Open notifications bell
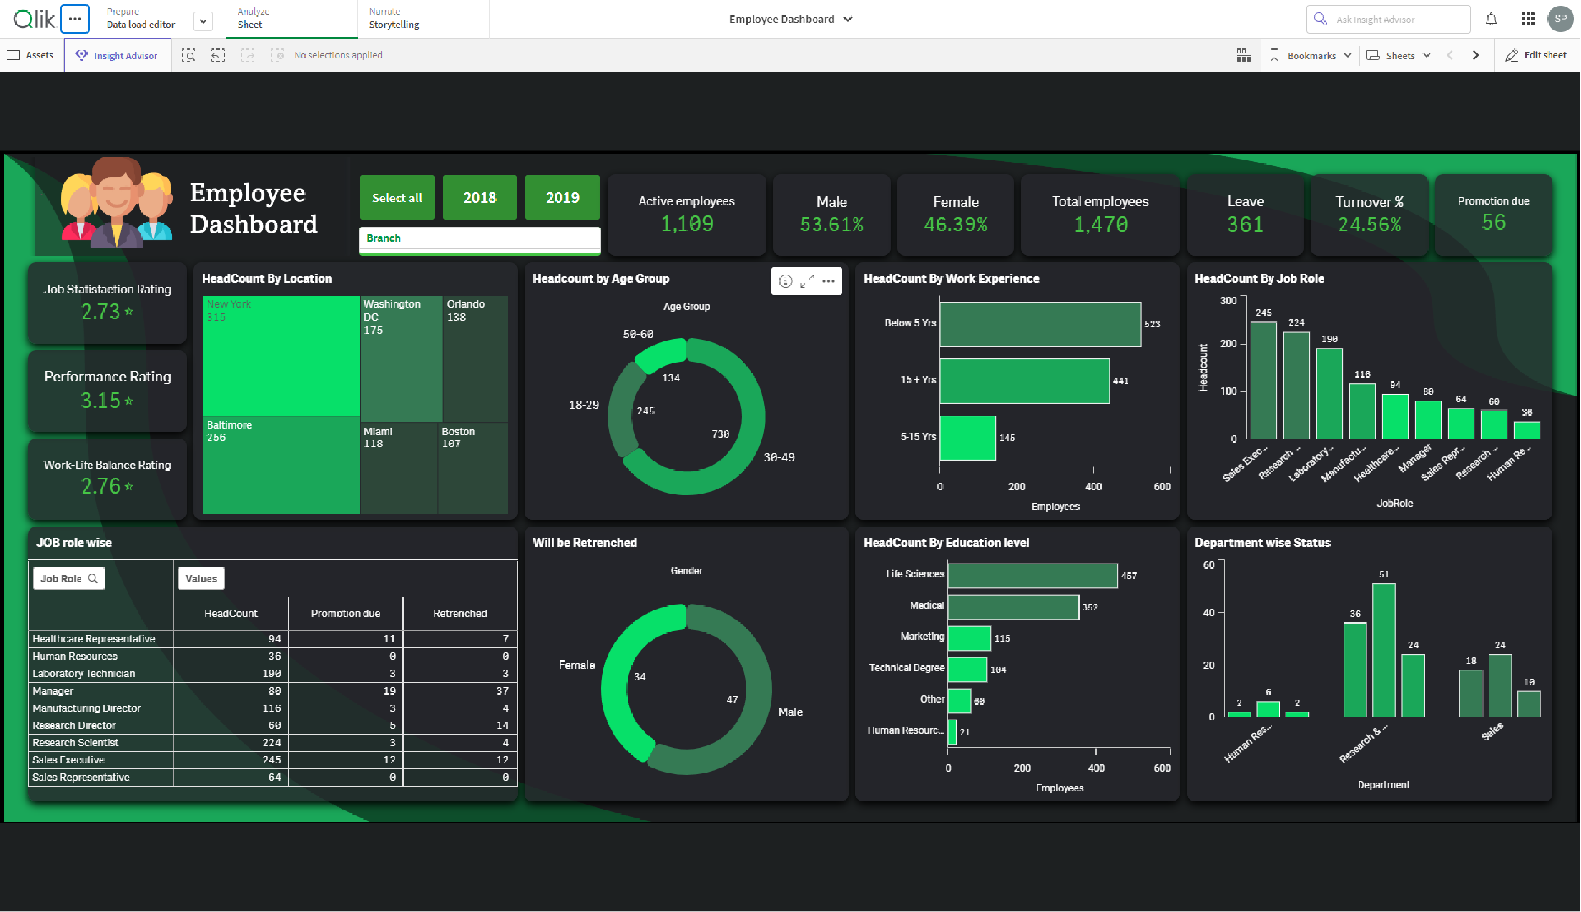This screenshot has height=912, width=1581. pyautogui.click(x=1491, y=19)
